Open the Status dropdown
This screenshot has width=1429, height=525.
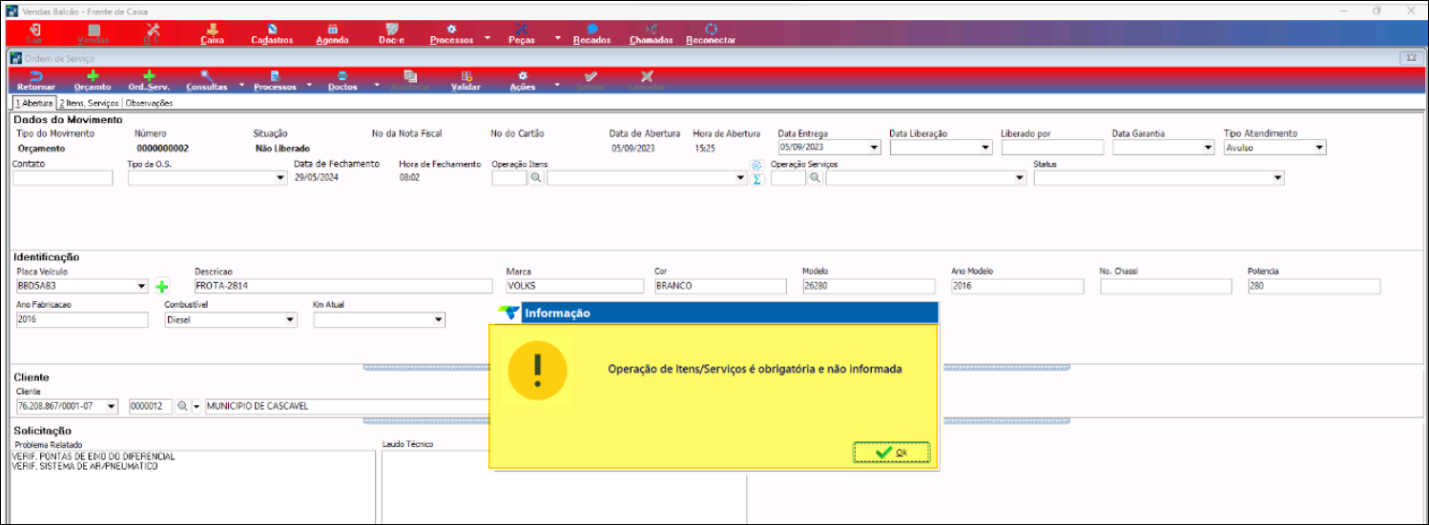click(1277, 178)
